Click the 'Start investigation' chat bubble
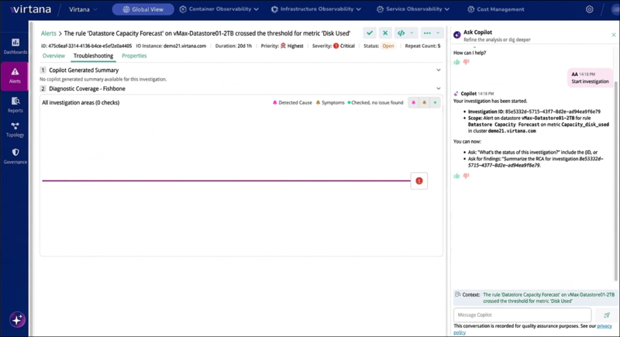620x337 pixels. (x=590, y=77)
